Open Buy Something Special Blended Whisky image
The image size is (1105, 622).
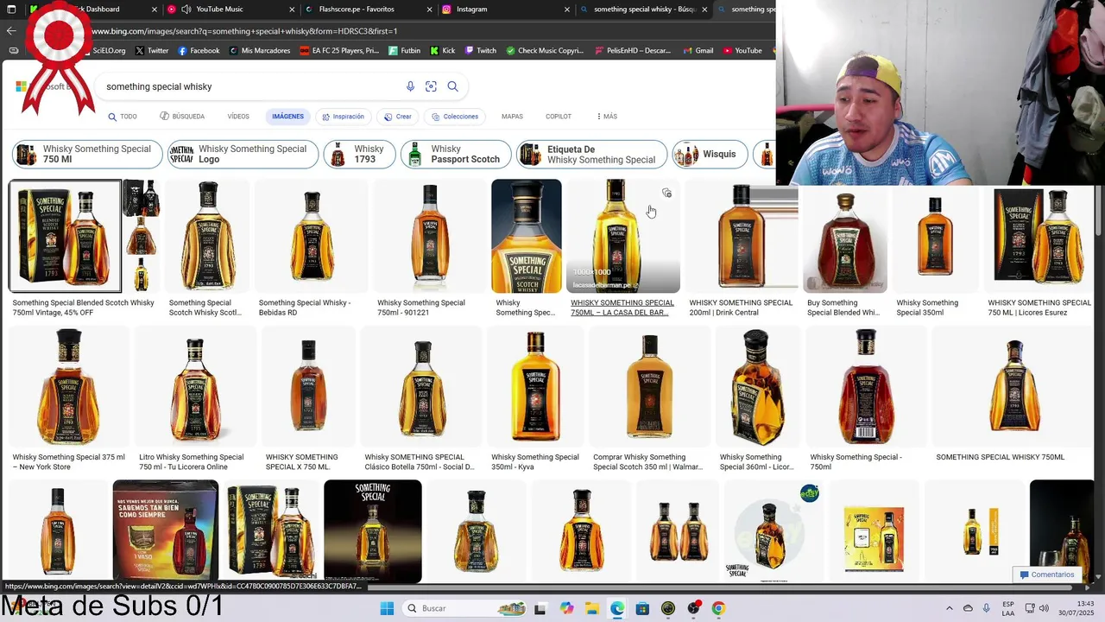844,236
